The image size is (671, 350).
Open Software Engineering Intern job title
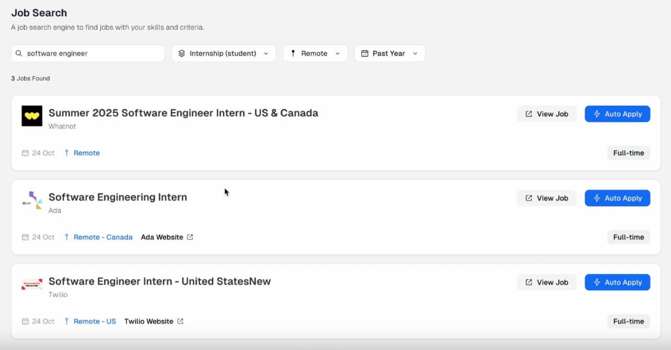(118, 197)
